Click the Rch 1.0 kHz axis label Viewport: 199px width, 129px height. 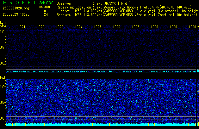[x=3, y=87]
